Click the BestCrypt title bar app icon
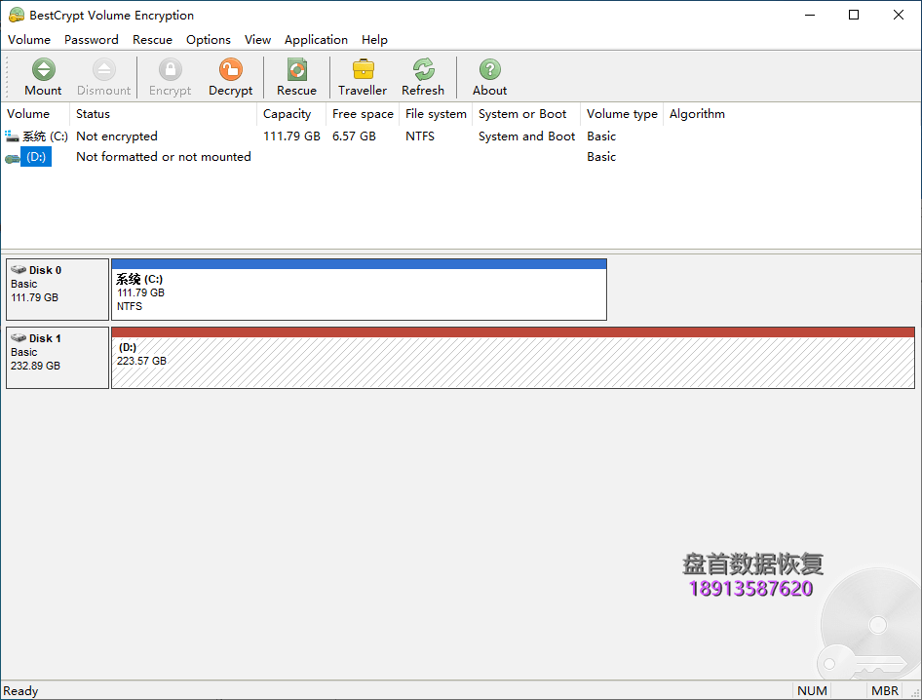 pos(17,15)
